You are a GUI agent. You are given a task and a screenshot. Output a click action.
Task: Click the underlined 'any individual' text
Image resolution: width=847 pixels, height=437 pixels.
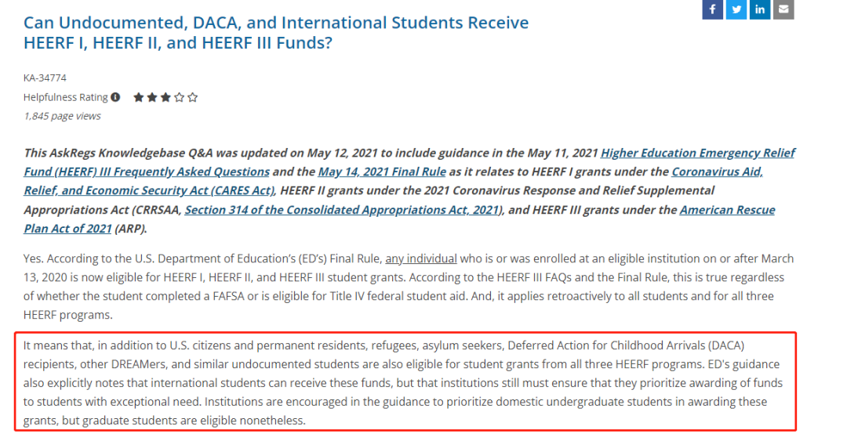pyautogui.click(x=421, y=258)
